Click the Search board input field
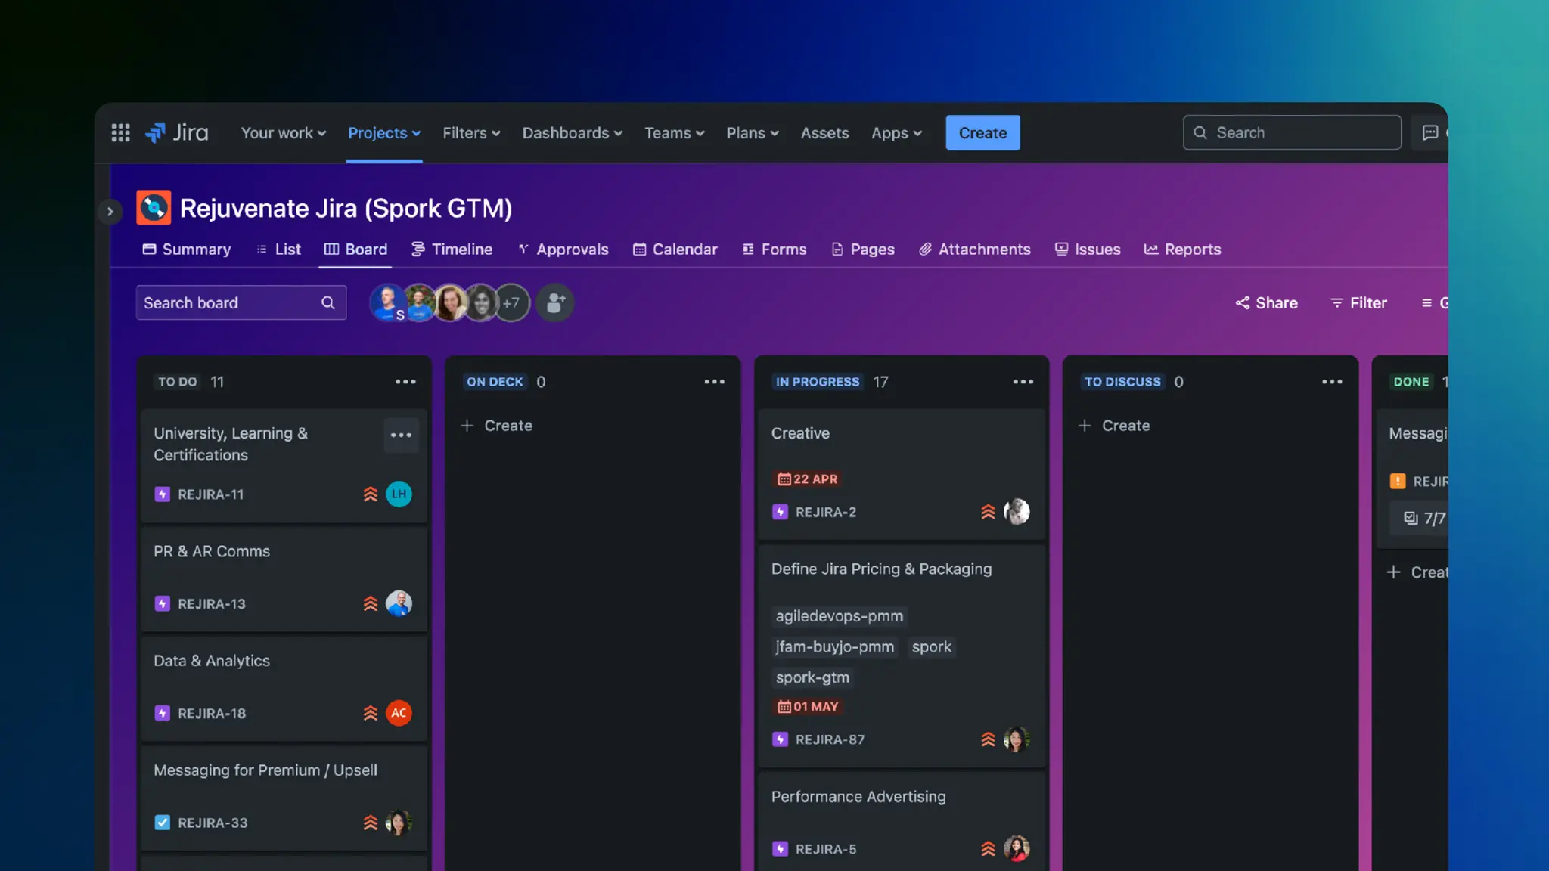 pyautogui.click(x=227, y=303)
